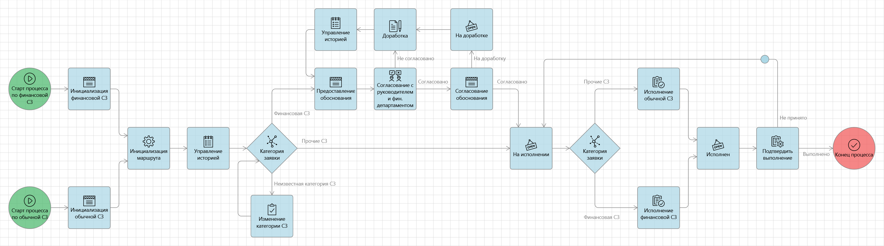The image size is (884, 246).
Task: Select the 'Инициализация финансовой СЗ' block
Action: [x=89, y=89]
